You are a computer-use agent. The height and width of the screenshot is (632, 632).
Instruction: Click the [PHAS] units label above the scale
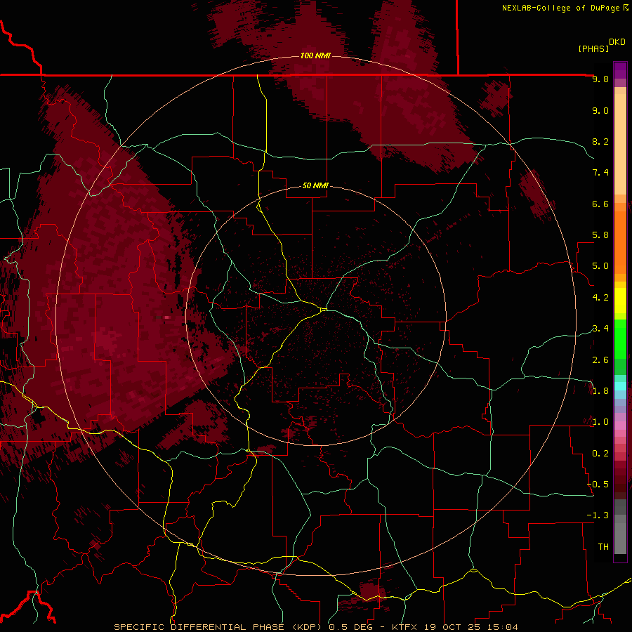click(593, 48)
